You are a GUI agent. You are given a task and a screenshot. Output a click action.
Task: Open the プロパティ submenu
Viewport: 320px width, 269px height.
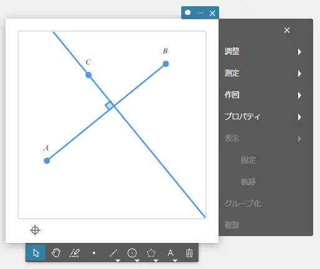click(x=263, y=117)
